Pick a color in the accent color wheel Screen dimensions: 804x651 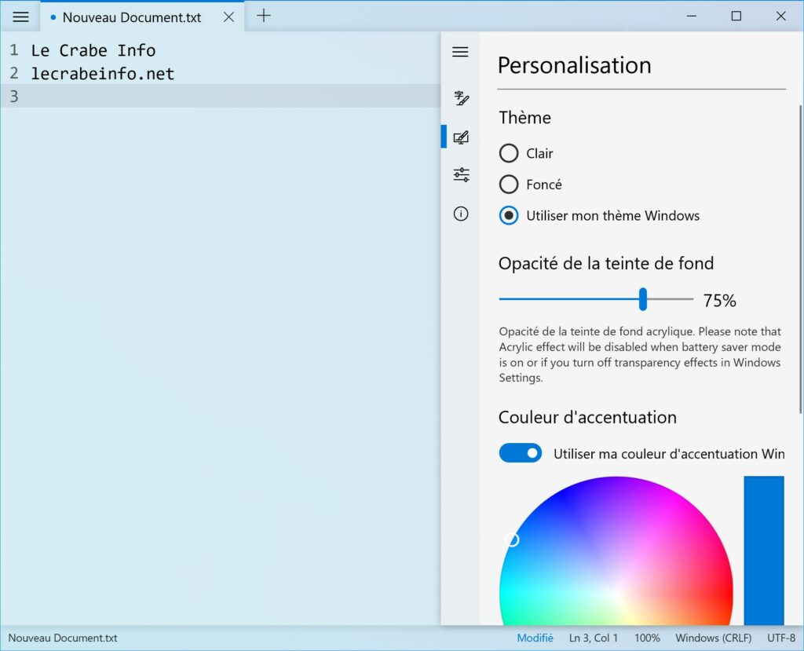[x=616, y=551]
